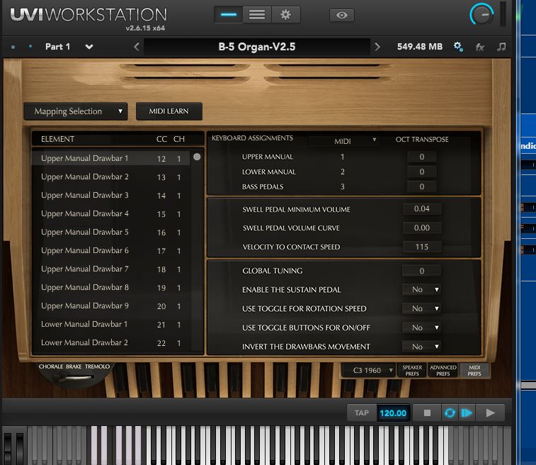Switch to Speaker Prefs tab
536x465 pixels.
click(412, 371)
